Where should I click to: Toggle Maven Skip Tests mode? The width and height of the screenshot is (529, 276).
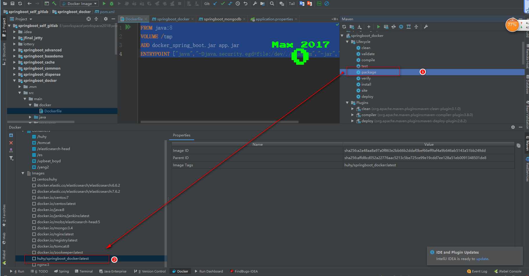point(401,27)
